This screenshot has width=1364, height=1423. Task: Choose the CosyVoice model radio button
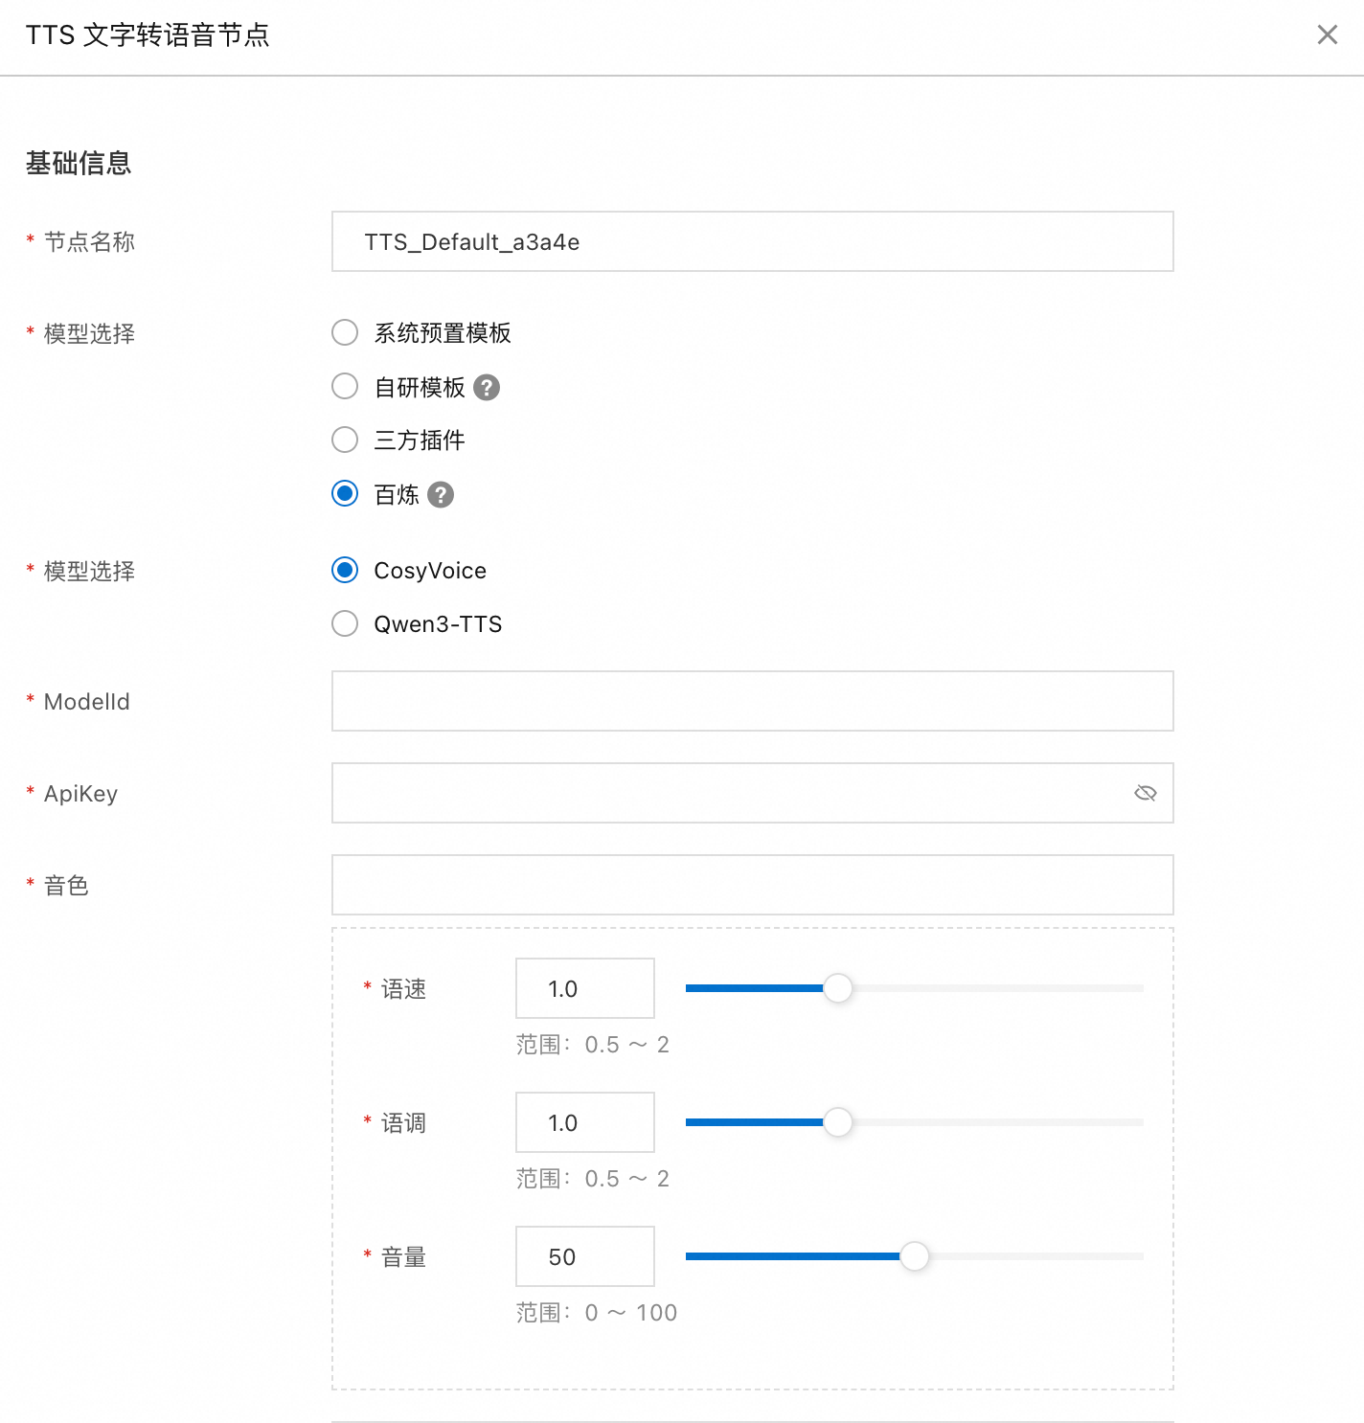coord(345,570)
